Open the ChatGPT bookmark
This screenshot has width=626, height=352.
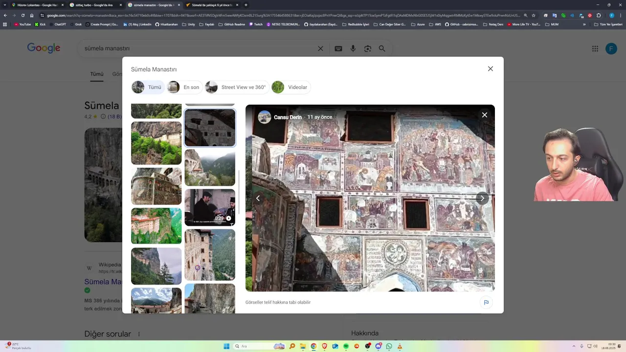coord(58,24)
